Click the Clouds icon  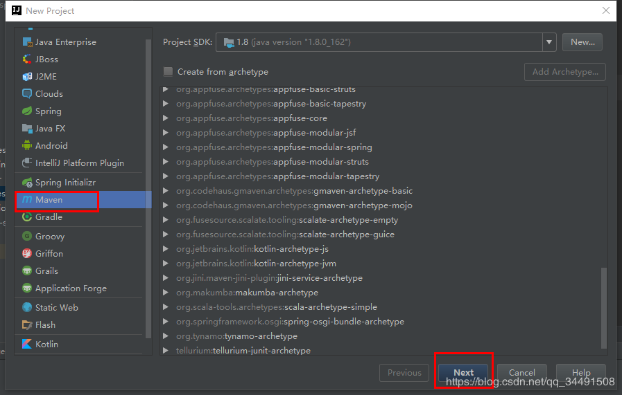(x=27, y=94)
